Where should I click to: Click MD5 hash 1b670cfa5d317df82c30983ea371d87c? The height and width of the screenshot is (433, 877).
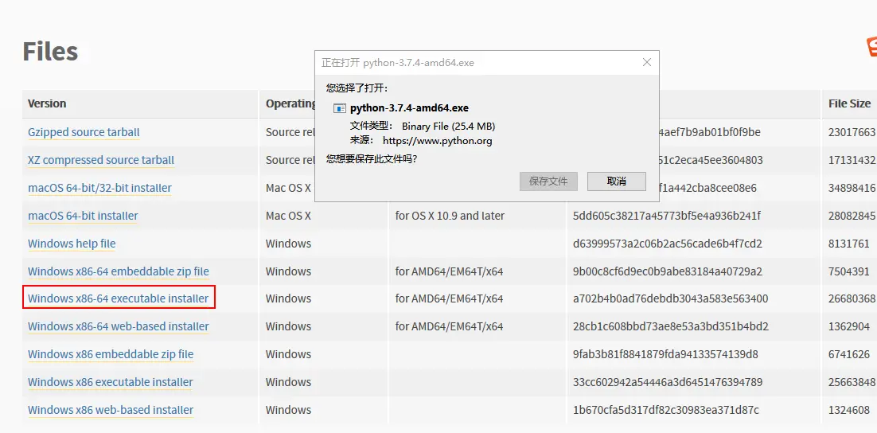(x=665, y=410)
